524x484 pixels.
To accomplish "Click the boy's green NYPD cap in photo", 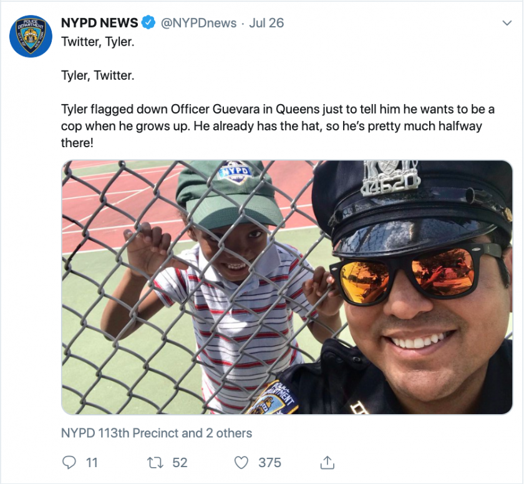I will 227,194.
